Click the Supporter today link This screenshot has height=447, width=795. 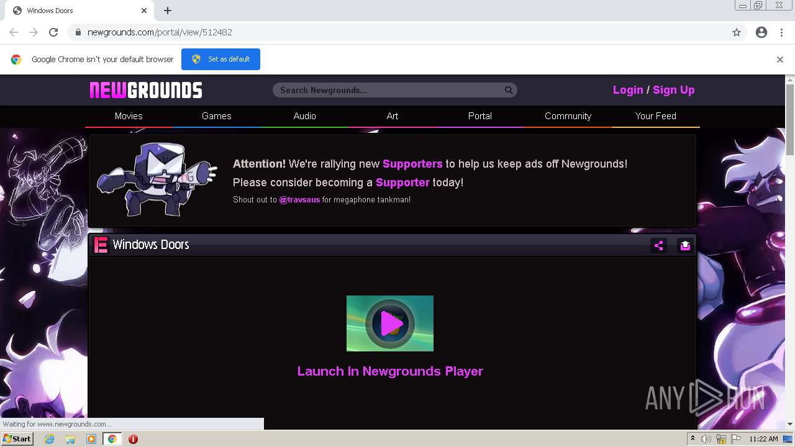tap(402, 183)
